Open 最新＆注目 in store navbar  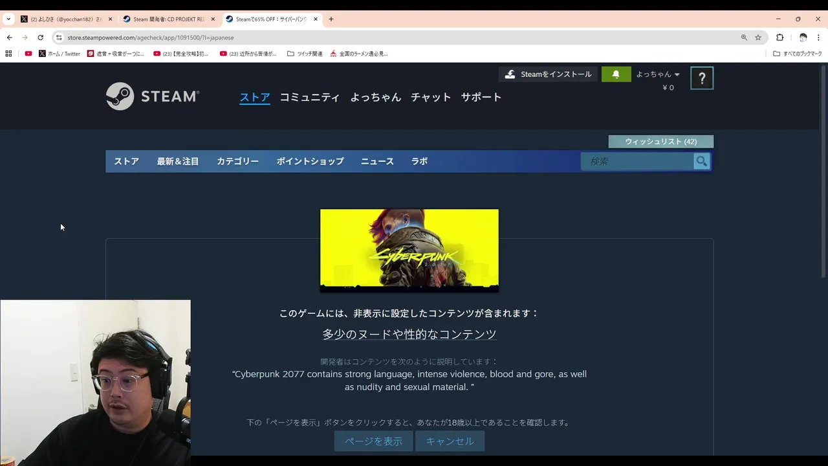(x=178, y=161)
